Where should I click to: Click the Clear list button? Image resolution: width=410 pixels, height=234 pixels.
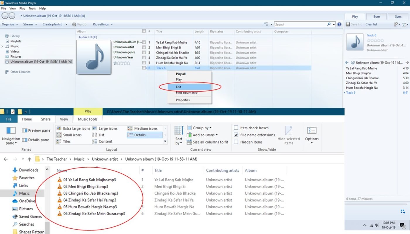tap(371, 24)
